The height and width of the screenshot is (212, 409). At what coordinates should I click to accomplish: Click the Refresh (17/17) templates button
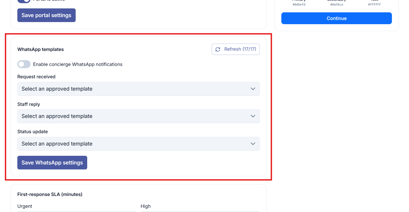tap(236, 49)
